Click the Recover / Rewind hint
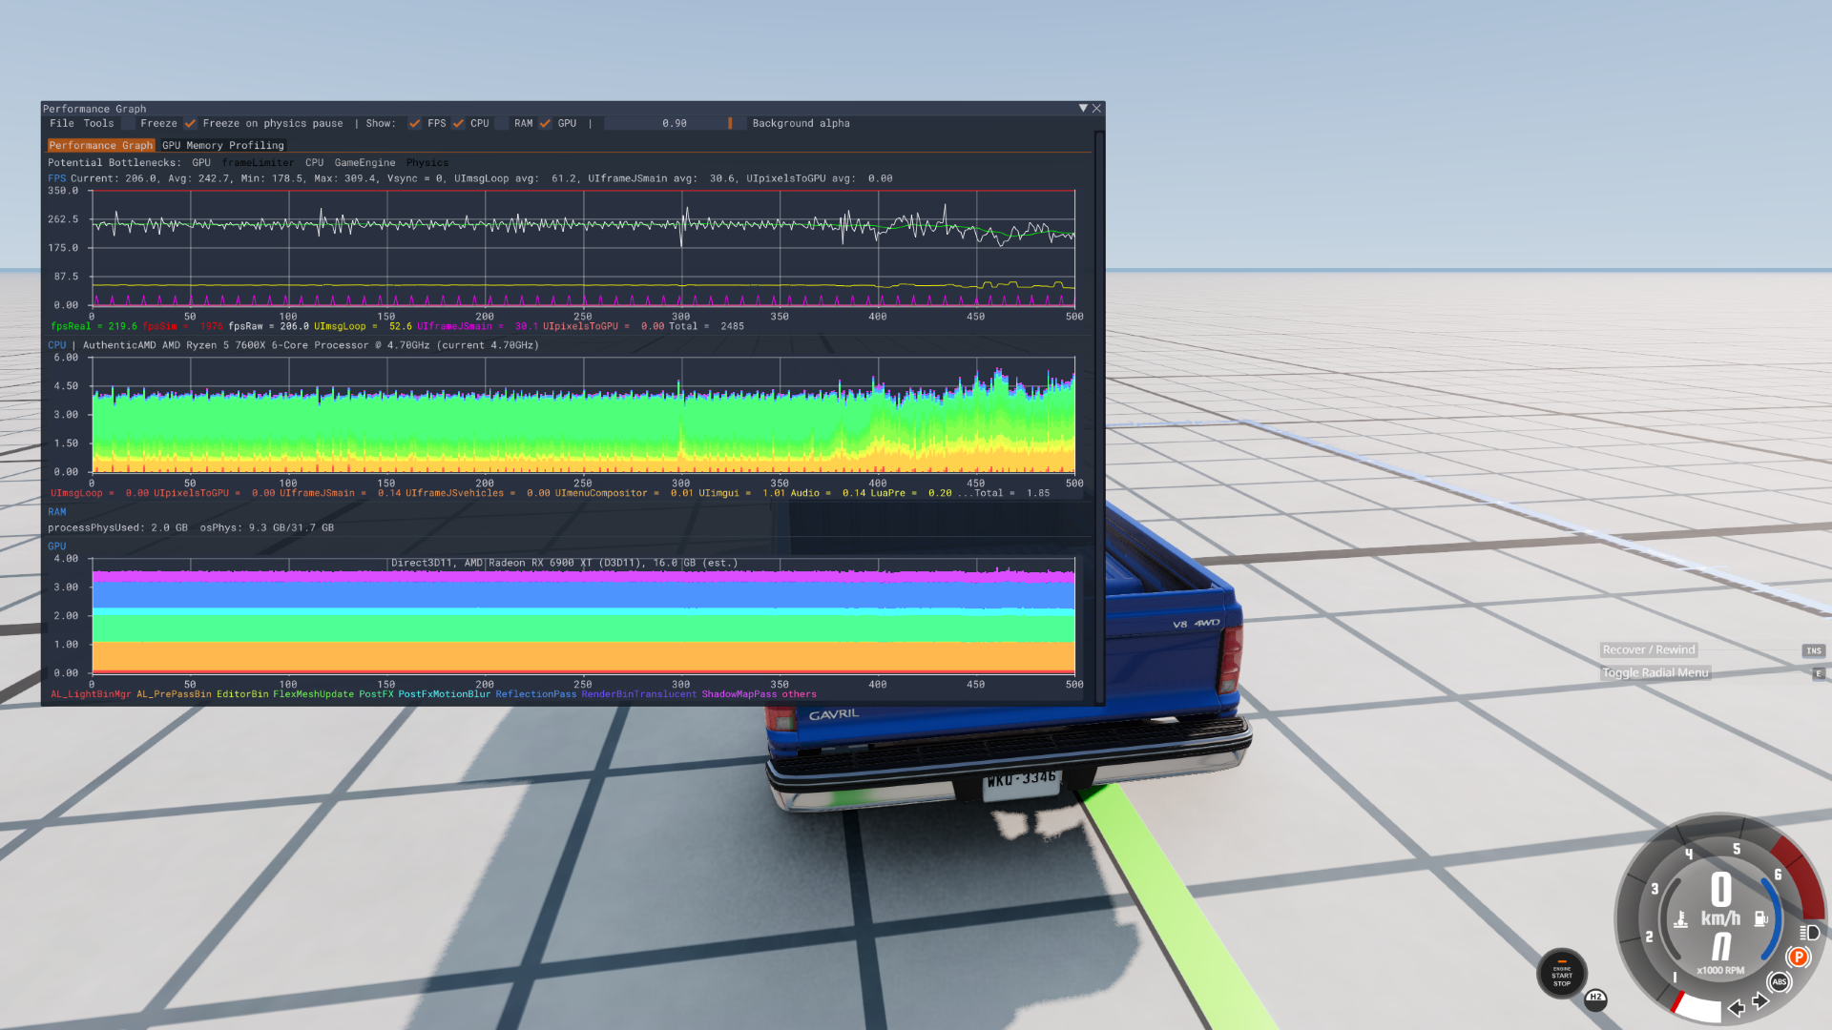The height and width of the screenshot is (1030, 1832). coord(1648,649)
